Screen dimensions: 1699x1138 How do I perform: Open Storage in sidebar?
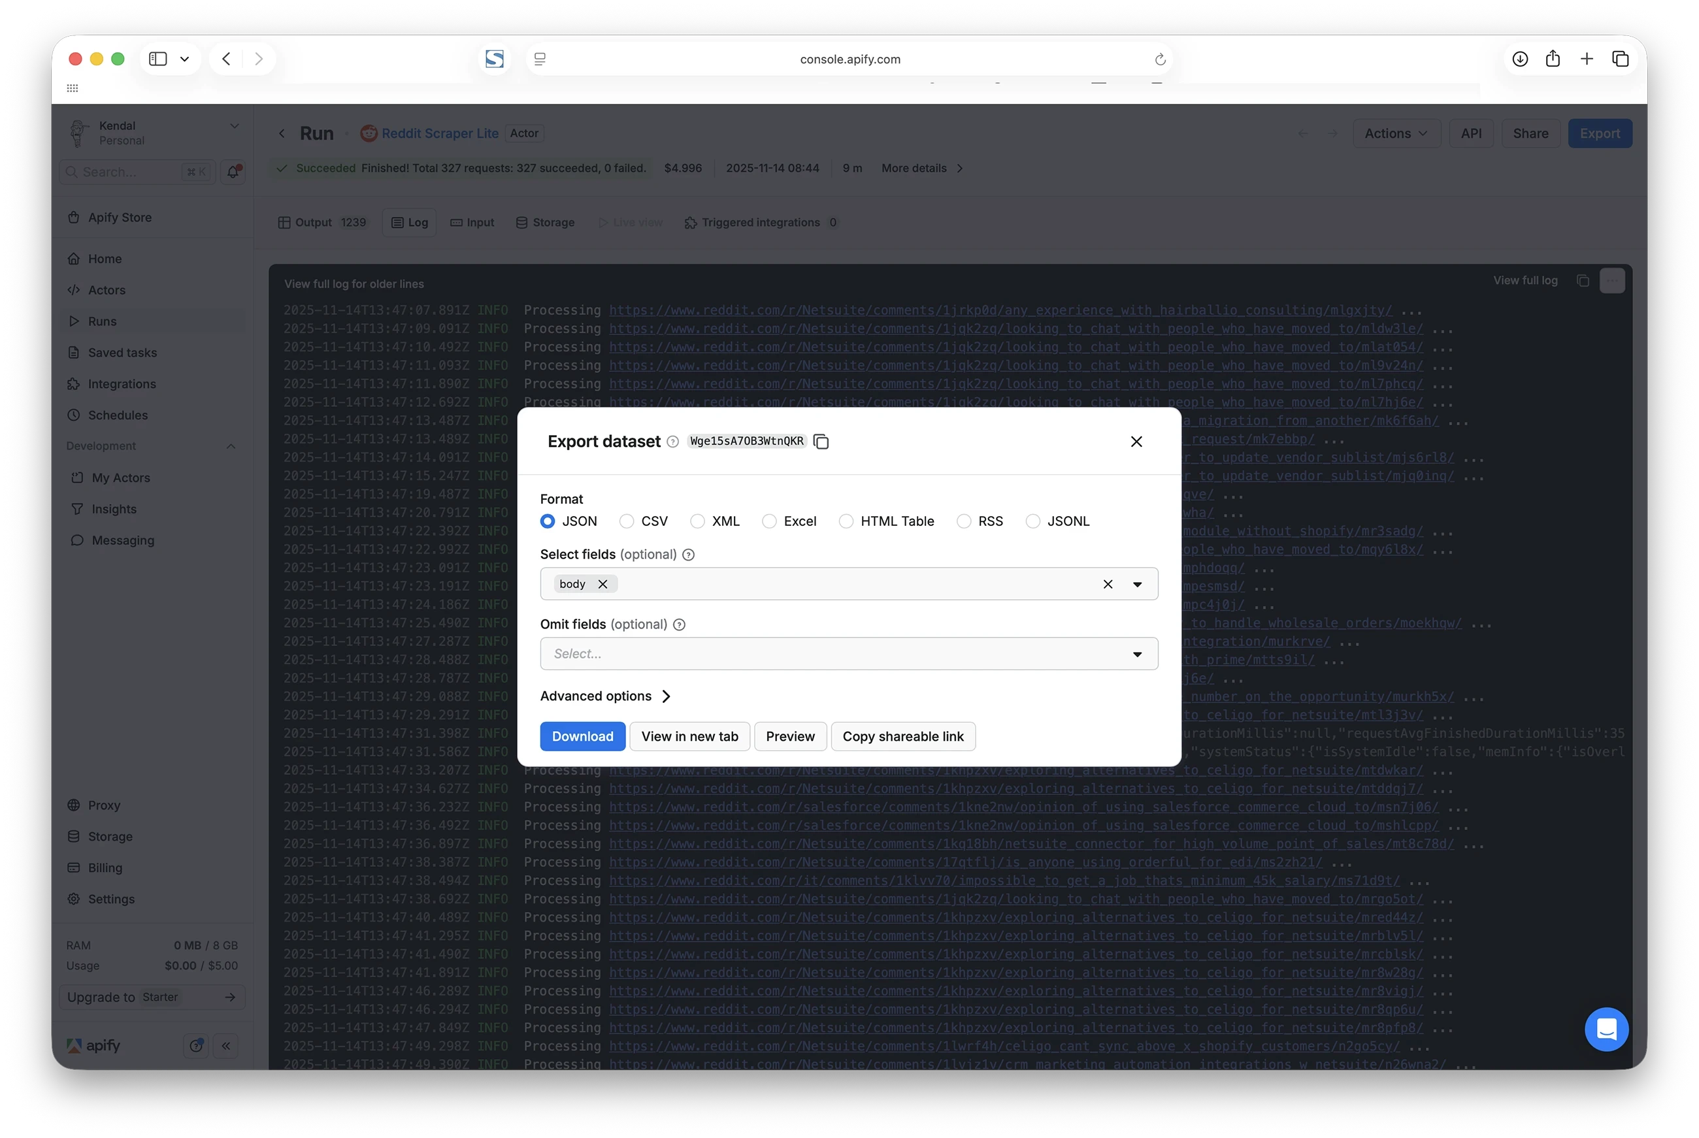153,836
